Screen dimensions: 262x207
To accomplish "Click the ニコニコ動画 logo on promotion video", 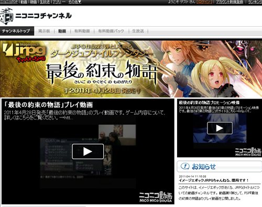I will tap(248, 151).
